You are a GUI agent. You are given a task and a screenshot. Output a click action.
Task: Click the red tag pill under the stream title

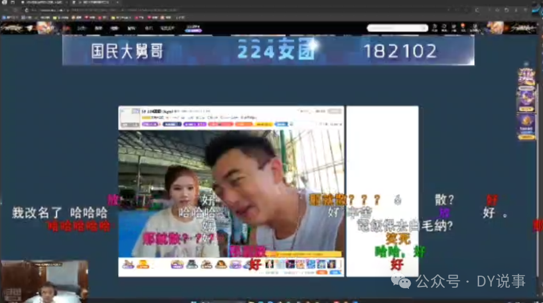point(221,124)
